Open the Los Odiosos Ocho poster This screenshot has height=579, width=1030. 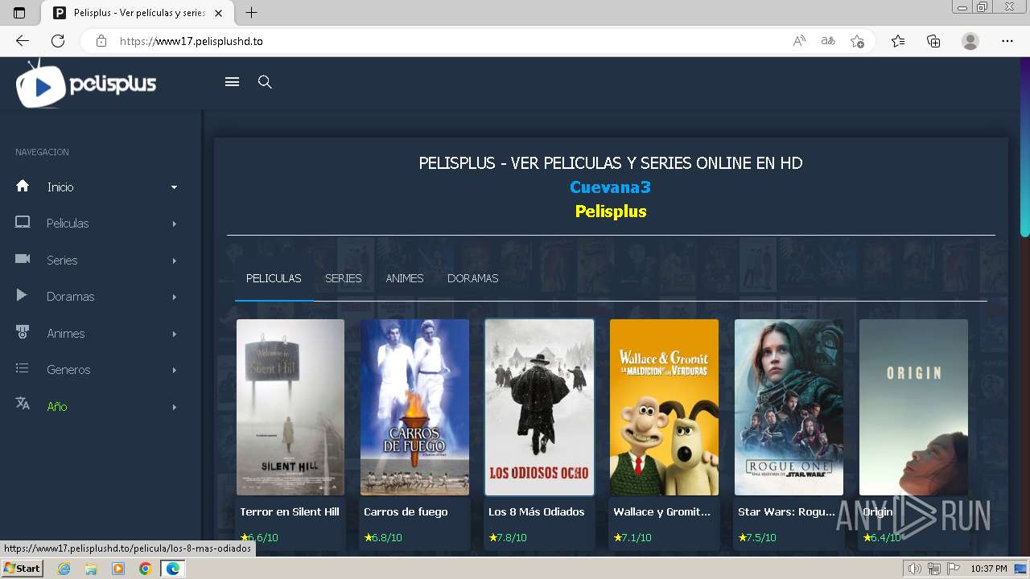click(x=539, y=407)
